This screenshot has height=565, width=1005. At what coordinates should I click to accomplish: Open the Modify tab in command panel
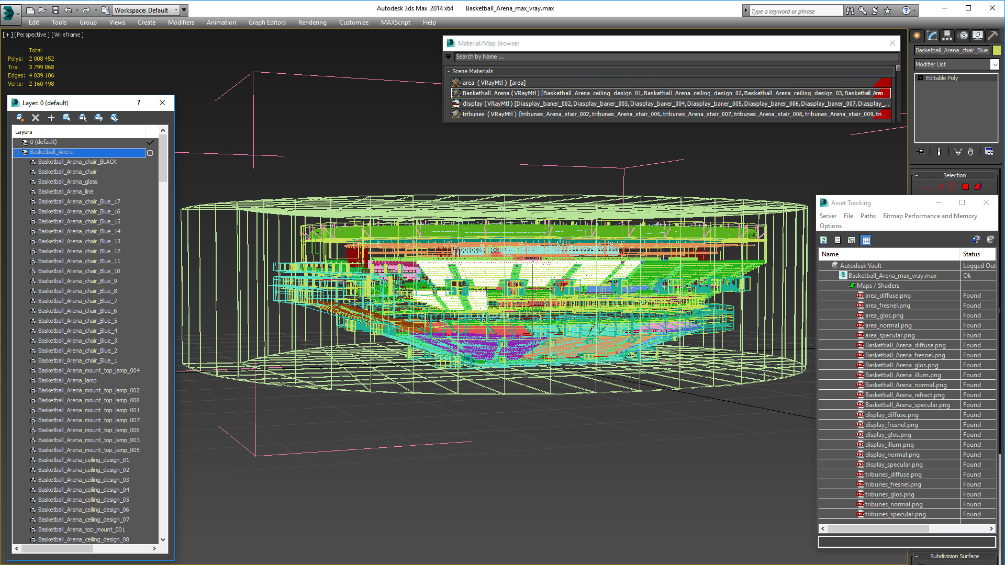(x=932, y=36)
